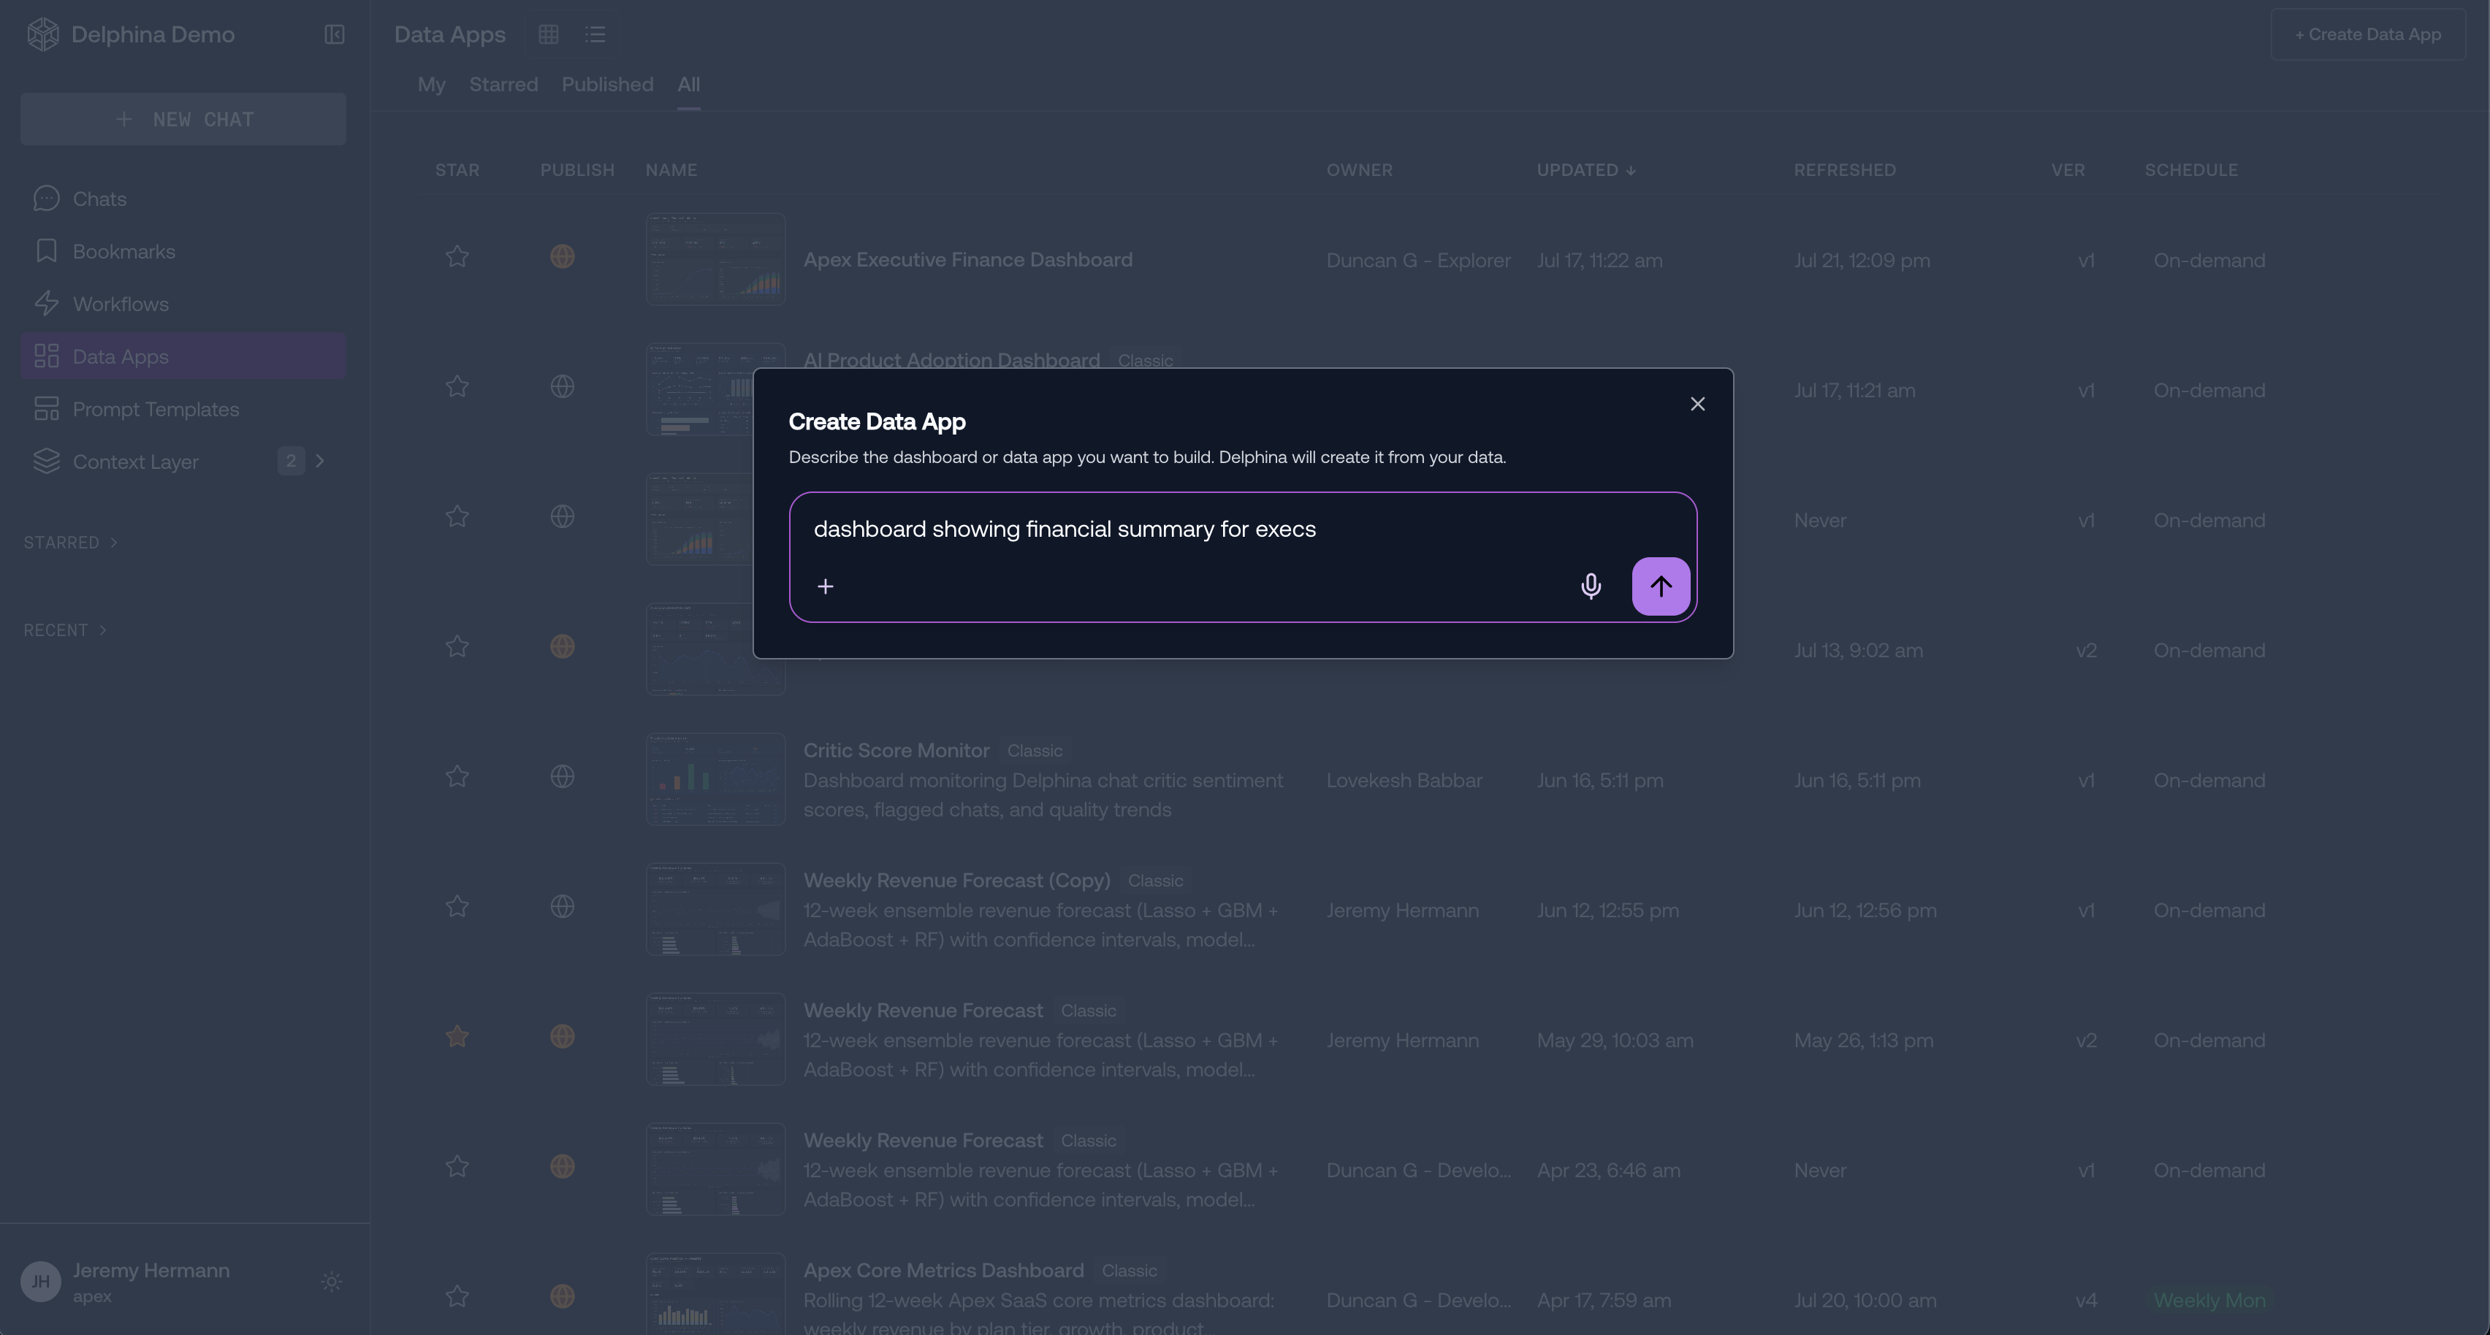Unstar Weekly Revenue Forecast updated May 29
Viewport: 2490px width, 1335px height.
(x=457, y=1038)
